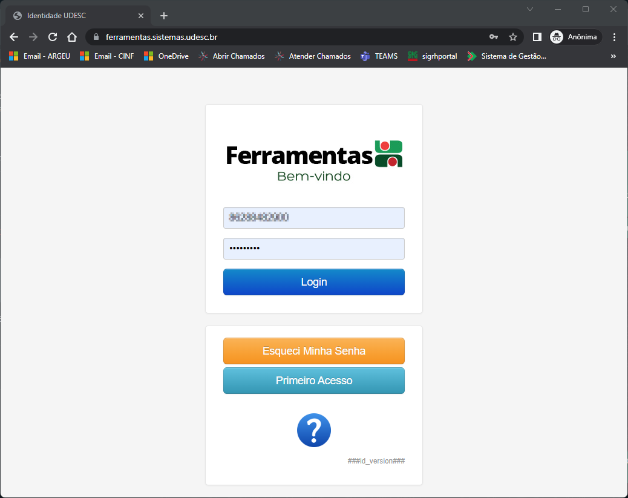628x498 pixels.
Task: Open the saved passwords key icon
Action: (x=494, y=37)
